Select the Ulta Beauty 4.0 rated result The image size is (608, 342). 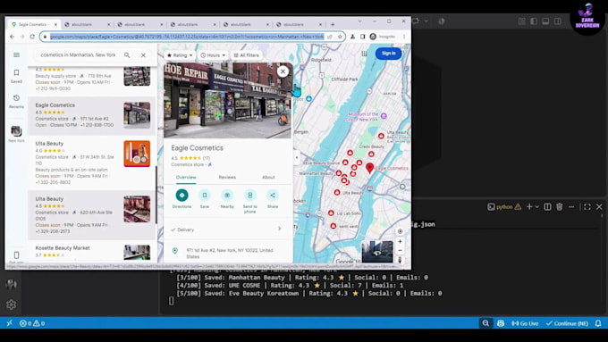pyautogui.click(x=91, y=163)
